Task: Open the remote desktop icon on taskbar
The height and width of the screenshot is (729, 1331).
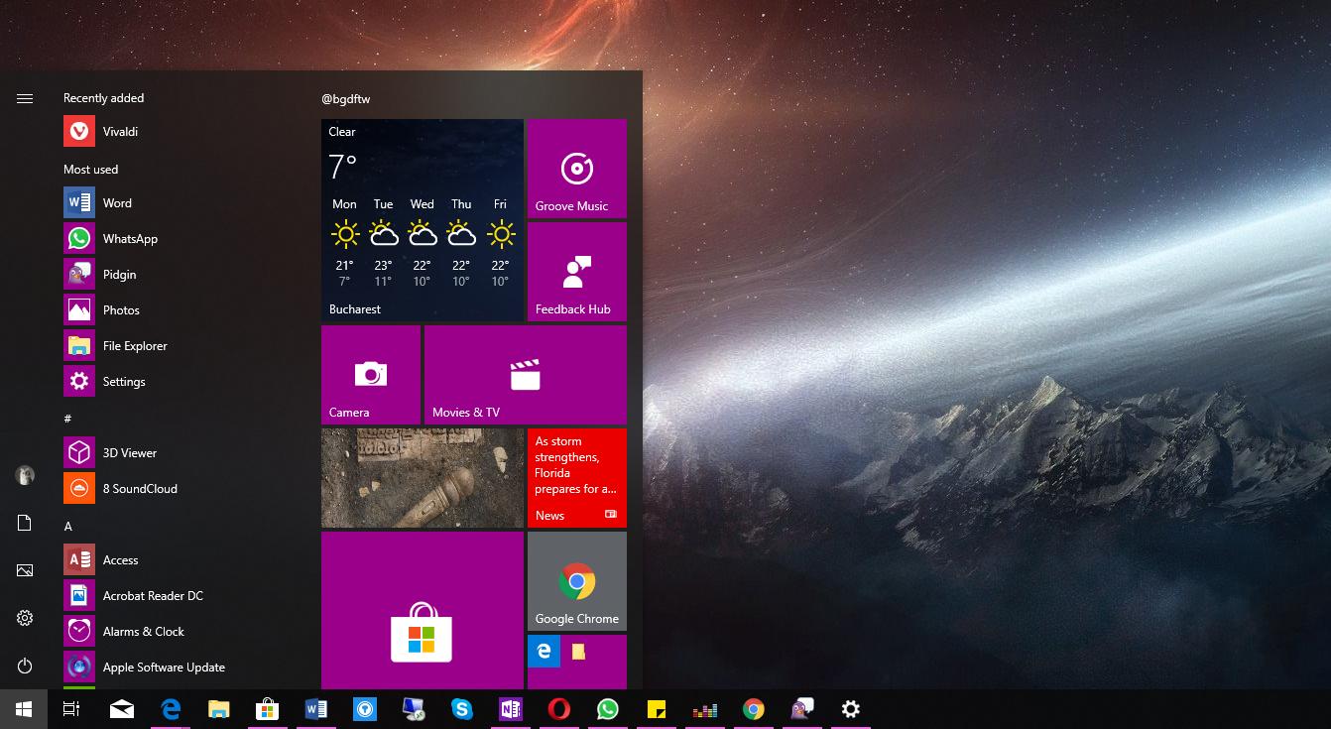Action: [414, 709]
